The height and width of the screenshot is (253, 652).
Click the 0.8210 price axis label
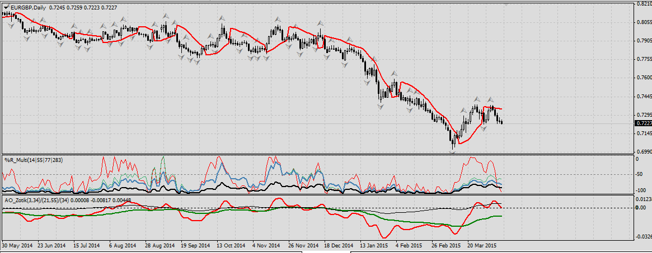[644, 4]
